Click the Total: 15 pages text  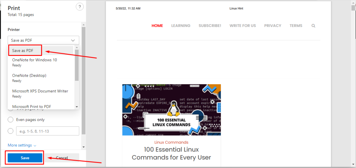(x=21, y=15)
